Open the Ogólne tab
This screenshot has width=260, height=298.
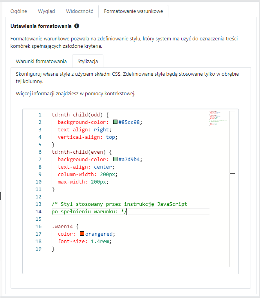[18, 11]
